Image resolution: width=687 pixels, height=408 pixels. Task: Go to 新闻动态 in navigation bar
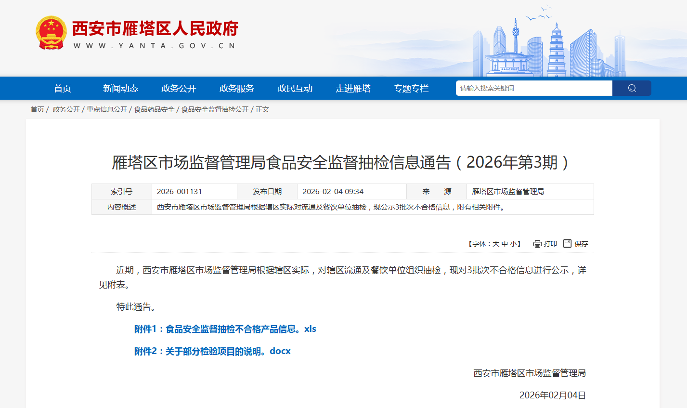120,89
